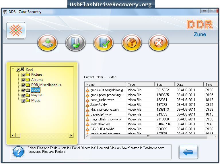Open Help via question mark toolbar button
The image size is (220, 164).
tap(131, 43)
